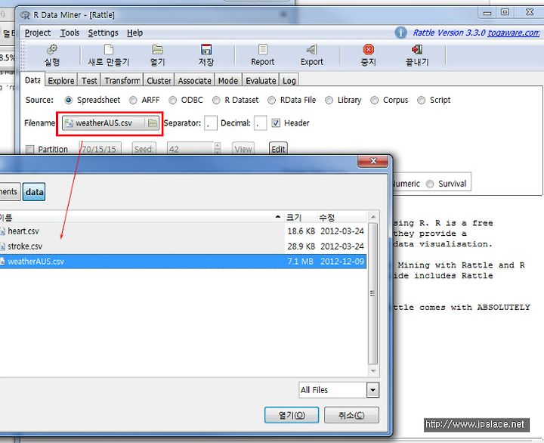The height and width of the screenshot is (443, 544).
Task: Click the file list scroll-down arrow
Action: (x=373, y=370)
